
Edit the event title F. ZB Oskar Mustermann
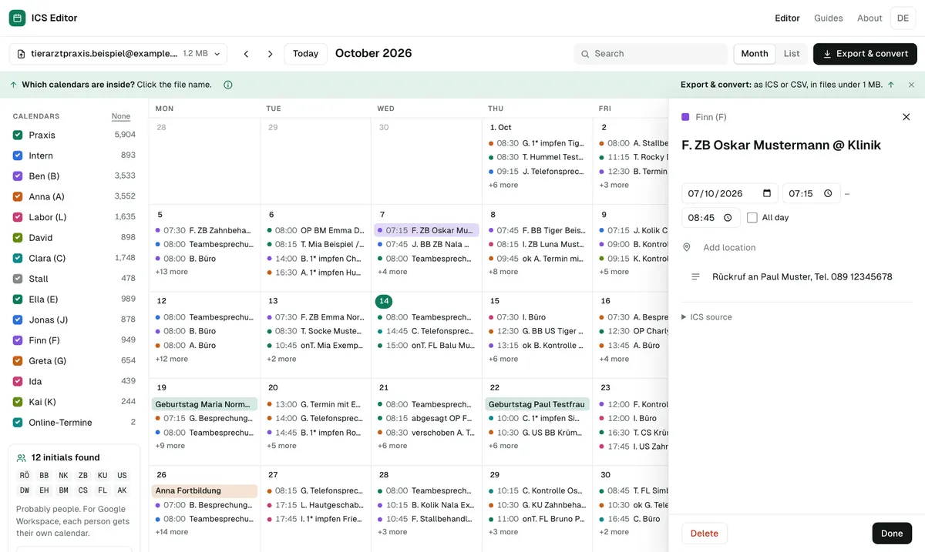click(781, 145)
